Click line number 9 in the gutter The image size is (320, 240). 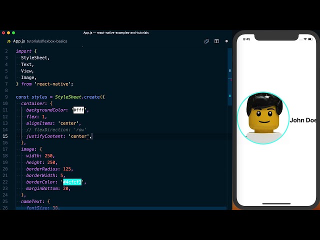[x=6, y=97]
